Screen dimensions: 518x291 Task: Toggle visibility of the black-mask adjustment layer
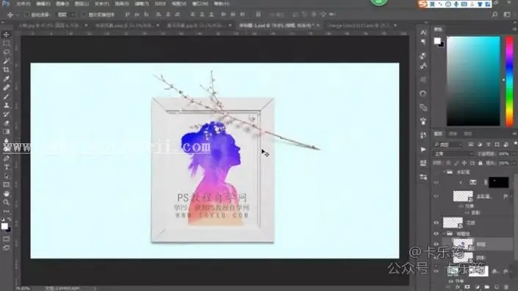[436, 182]
